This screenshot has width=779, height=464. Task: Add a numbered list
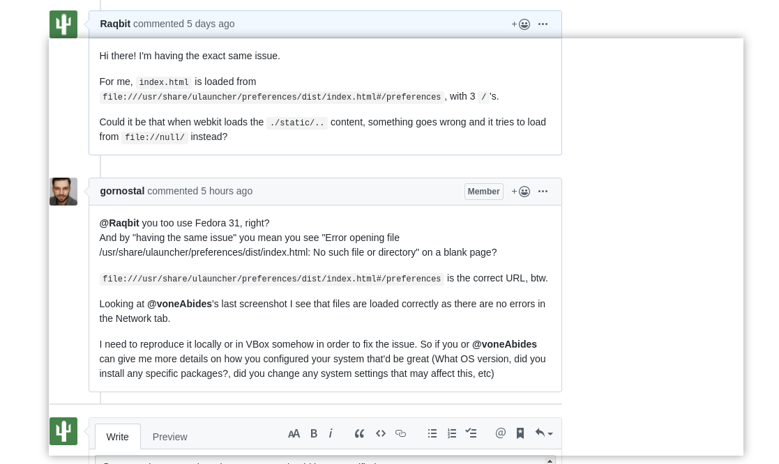(452, 434)
